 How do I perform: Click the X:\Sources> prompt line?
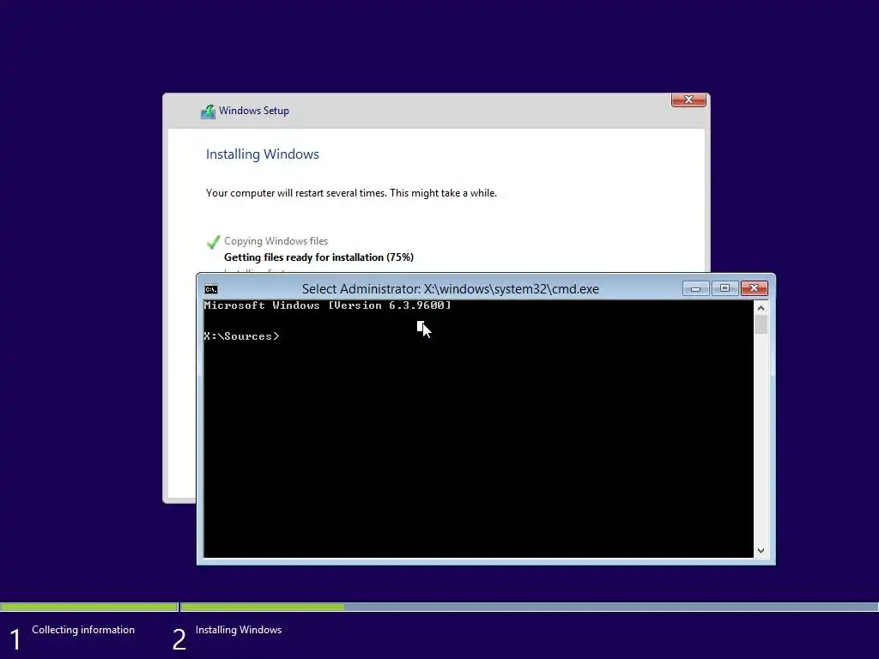(x=241, y=336)
